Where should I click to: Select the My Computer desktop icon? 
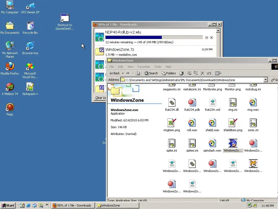(x=10, y=7)
